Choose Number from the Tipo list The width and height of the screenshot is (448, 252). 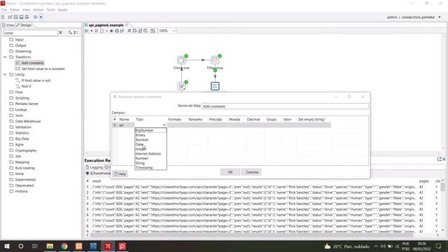coord(150,158)
